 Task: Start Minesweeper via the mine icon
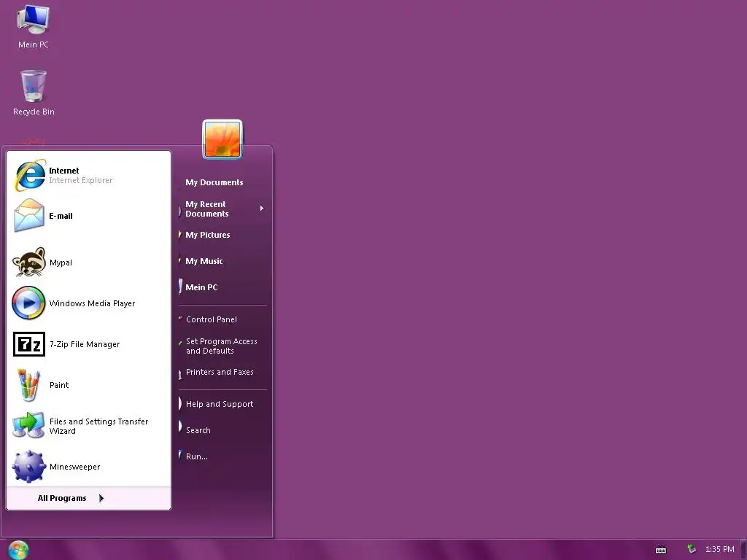[x=28, y=466]
